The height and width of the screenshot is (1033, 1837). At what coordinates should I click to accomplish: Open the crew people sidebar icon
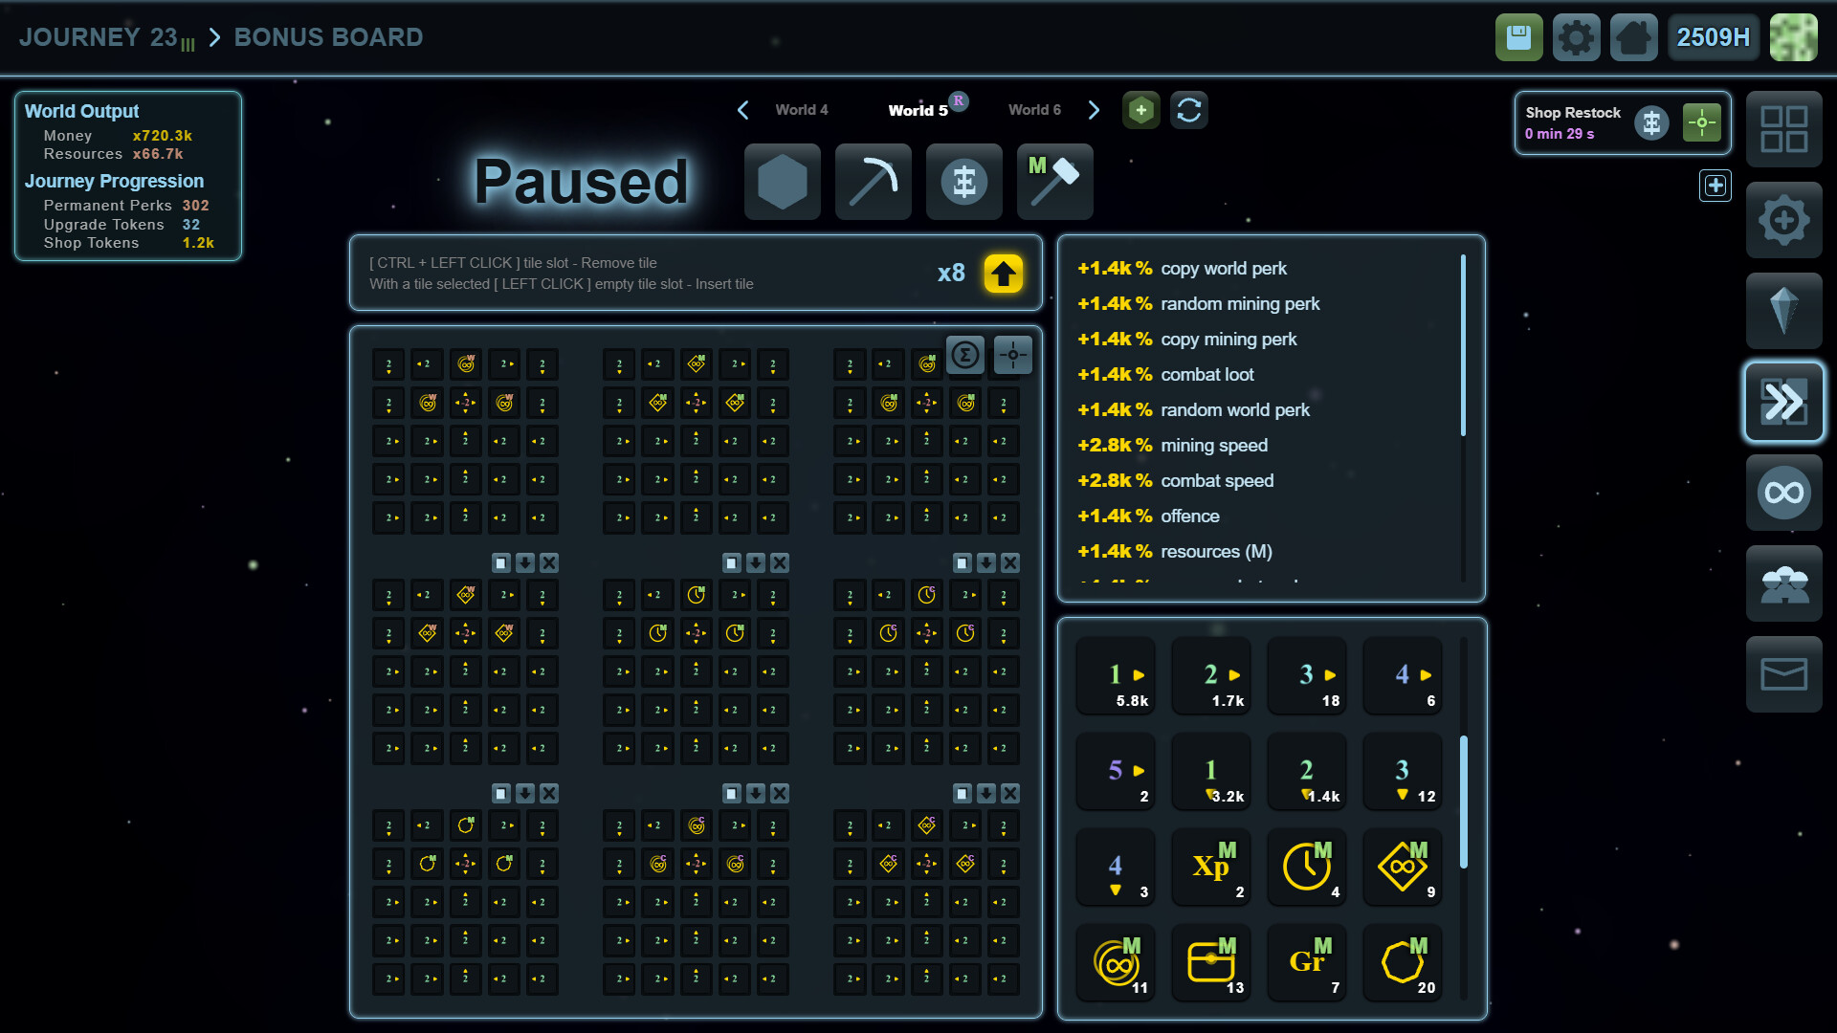coord(1783,583)
